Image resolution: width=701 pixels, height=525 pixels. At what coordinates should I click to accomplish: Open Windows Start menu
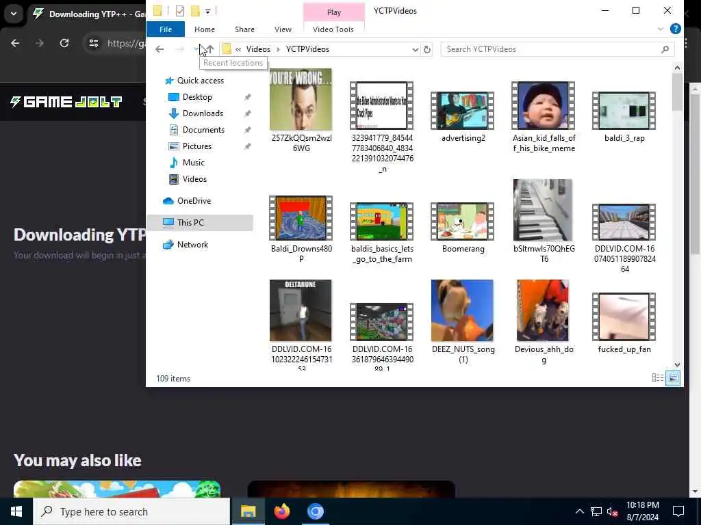tap(16, 511)
